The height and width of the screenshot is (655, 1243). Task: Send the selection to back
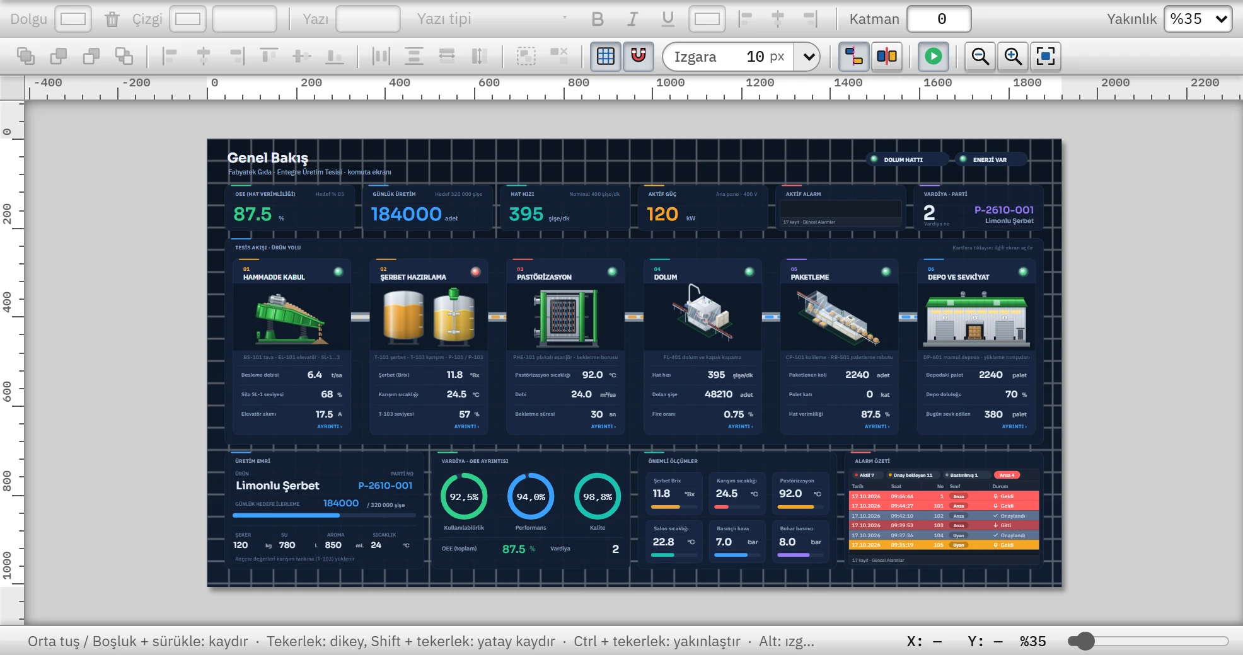point(124,56)
